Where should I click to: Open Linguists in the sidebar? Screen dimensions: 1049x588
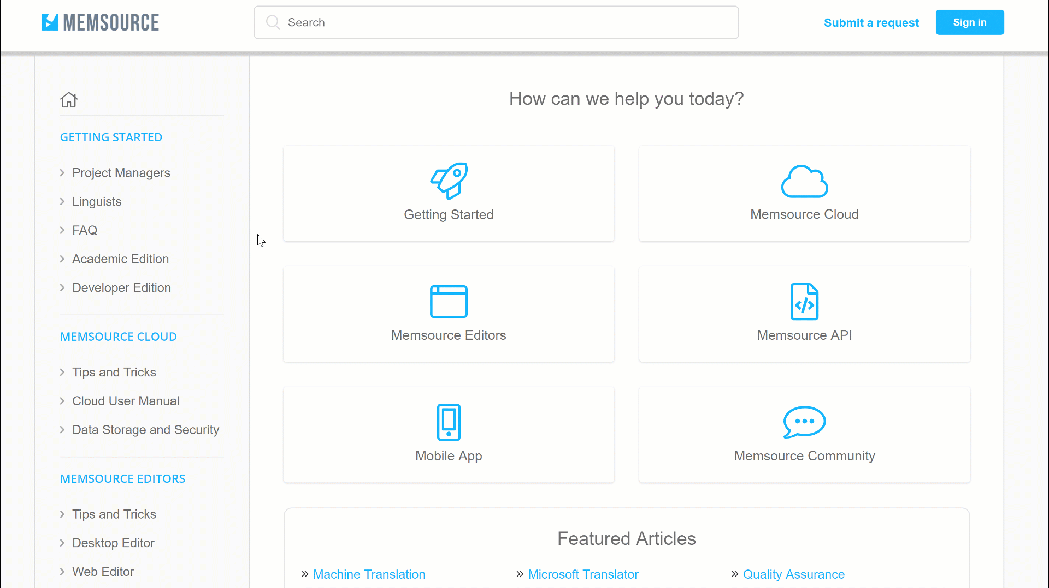[97, 202]
